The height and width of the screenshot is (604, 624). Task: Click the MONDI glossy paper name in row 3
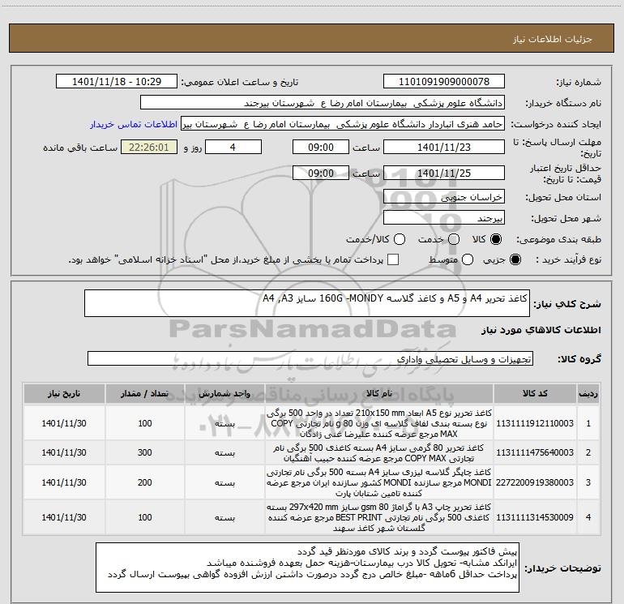coord(379,482)
